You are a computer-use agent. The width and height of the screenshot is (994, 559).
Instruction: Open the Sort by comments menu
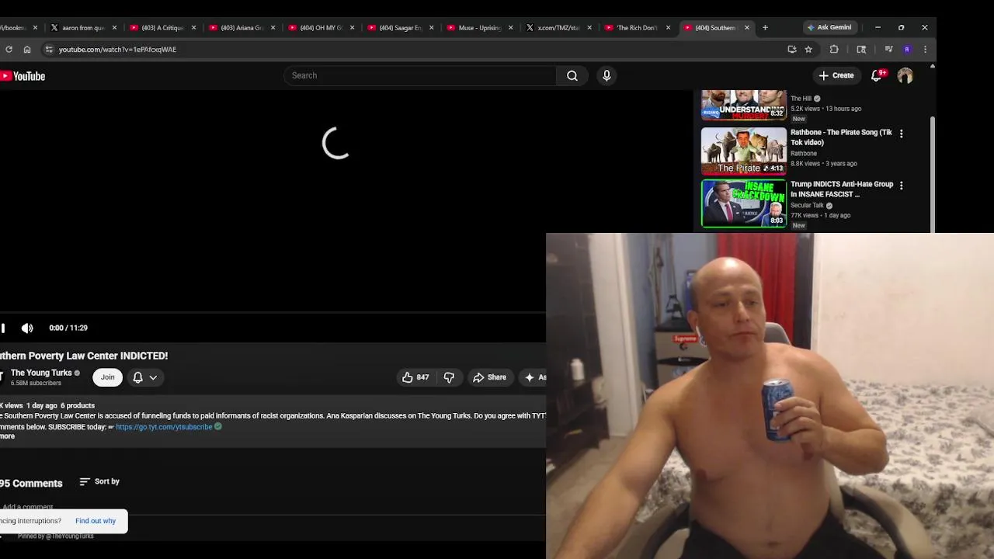click(x=99, y=481)
